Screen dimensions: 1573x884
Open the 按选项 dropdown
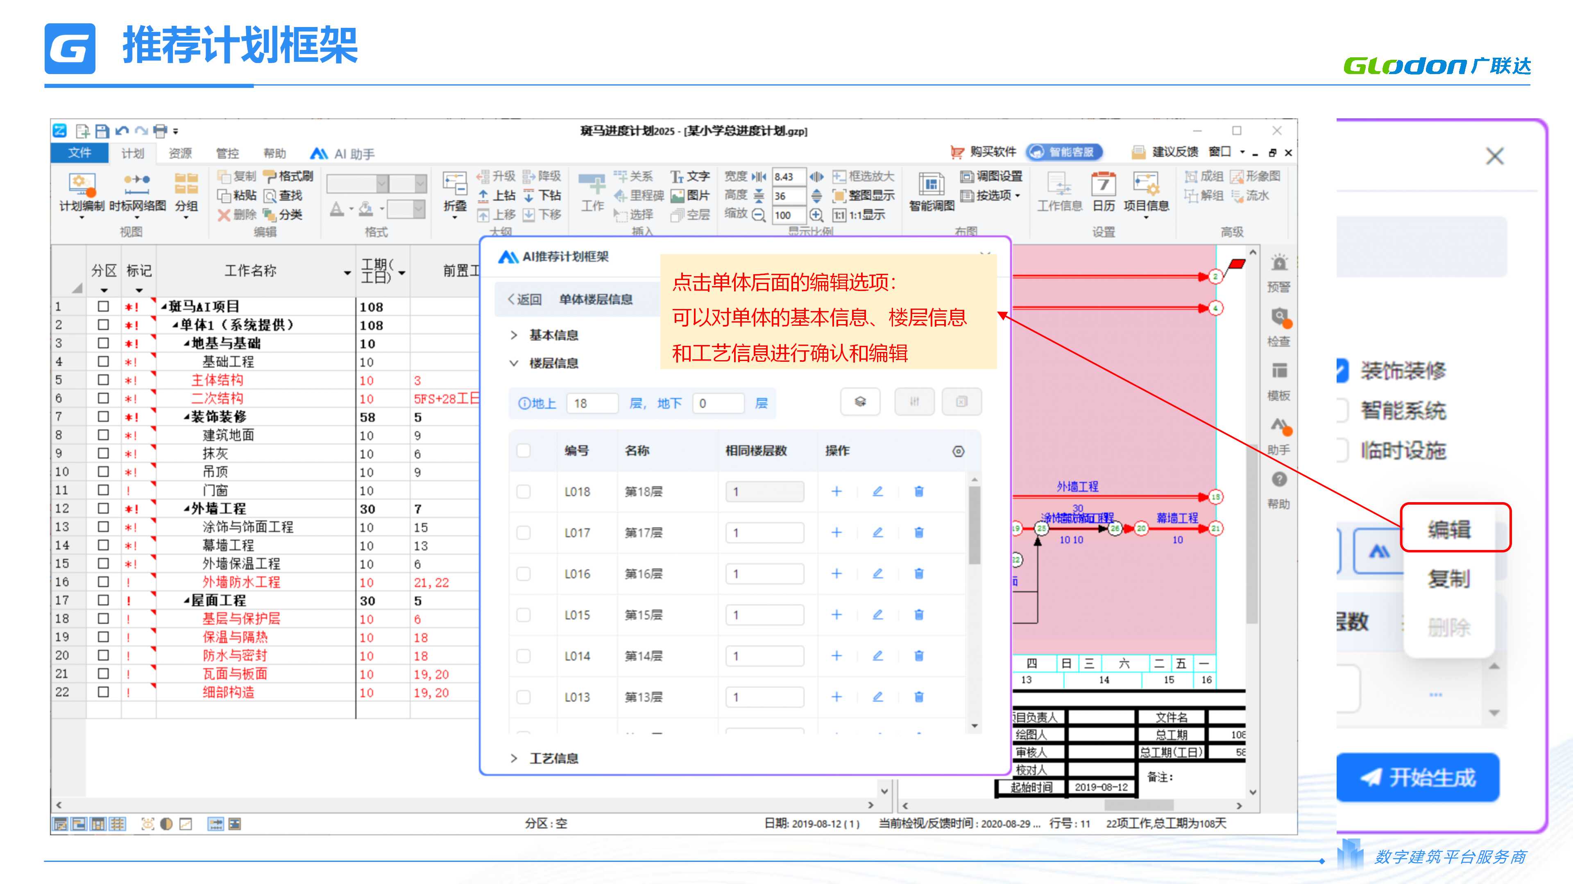click(990, 196)
